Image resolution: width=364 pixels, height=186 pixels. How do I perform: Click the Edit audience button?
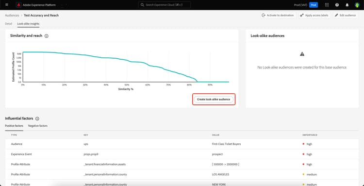345,16
